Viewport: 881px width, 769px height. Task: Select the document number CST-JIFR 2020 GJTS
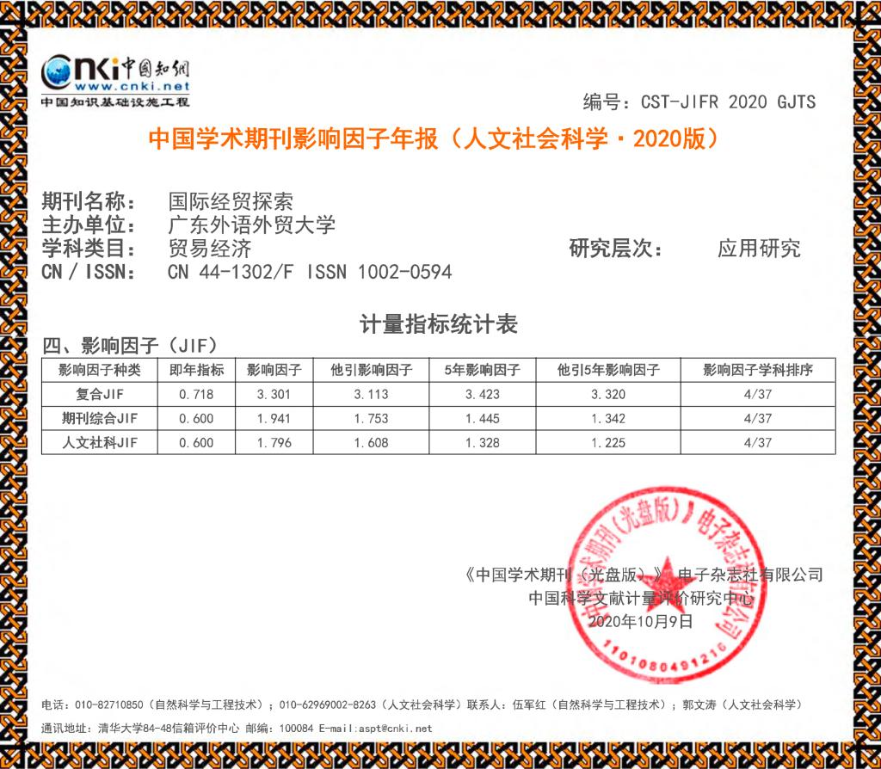pyautogui.click(x=728, y=102)
